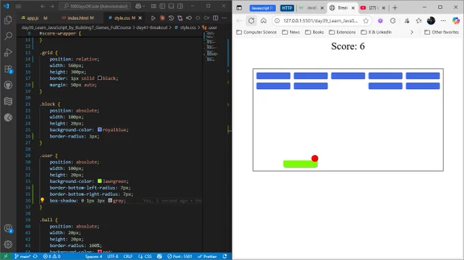Open main branch picker in status bar
The width and height of the screenshot is (464, 260).
pyautogui.click(x=23, y=256)
